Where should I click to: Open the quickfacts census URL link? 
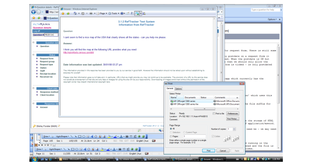click(79, 53)
